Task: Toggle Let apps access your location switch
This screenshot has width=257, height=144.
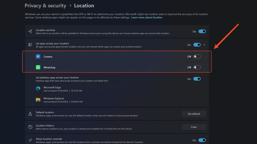Action: (197, 45)
